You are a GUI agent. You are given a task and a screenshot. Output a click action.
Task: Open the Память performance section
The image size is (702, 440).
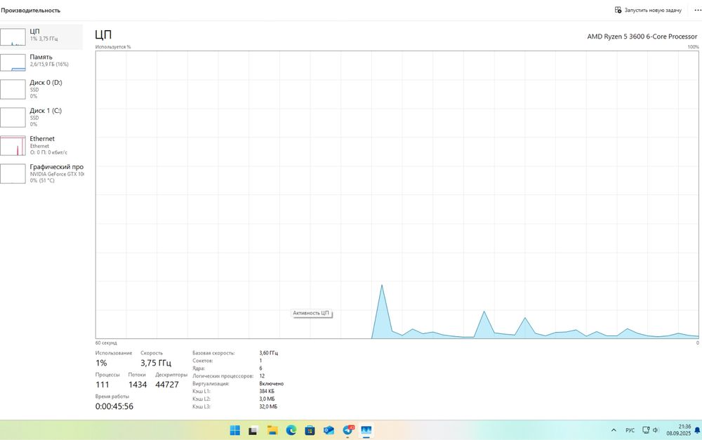coord(41,62)
